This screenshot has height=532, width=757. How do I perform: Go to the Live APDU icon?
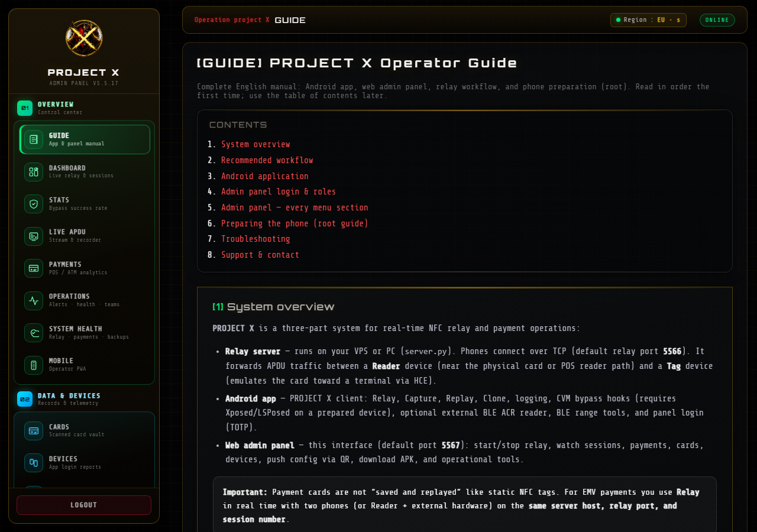34,236
